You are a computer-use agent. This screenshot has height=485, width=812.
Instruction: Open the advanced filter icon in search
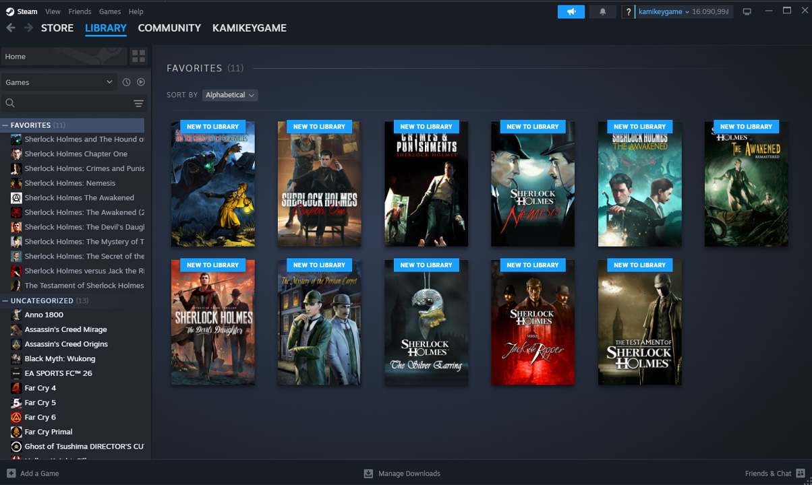click(x=138, y=103)
